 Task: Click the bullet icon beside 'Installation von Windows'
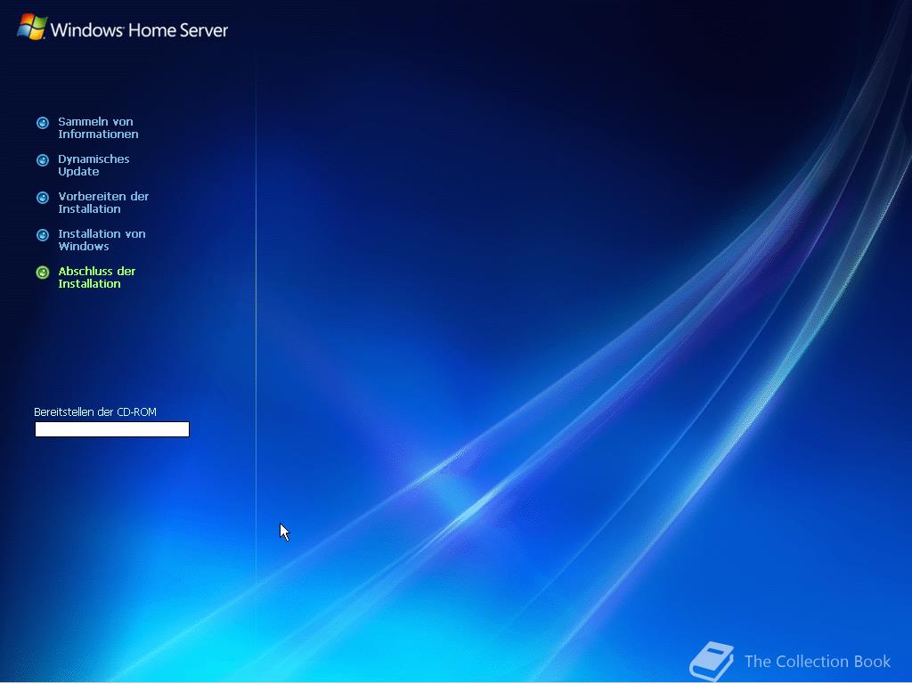[43, 235]
